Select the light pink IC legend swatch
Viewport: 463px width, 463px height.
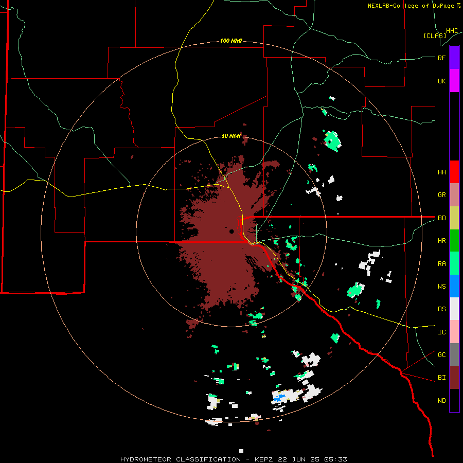pyautogui.click(x=454, y=332)
